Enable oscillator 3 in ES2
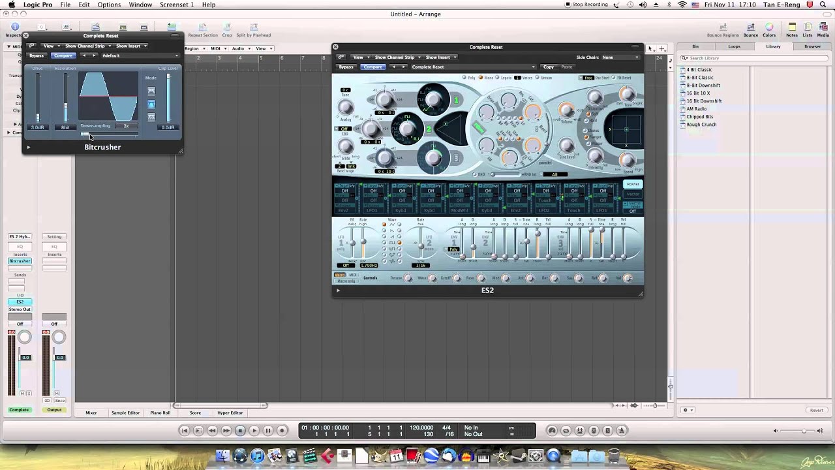Image resolution: width=835 pixels, height=470 pixels. point(456,158)
